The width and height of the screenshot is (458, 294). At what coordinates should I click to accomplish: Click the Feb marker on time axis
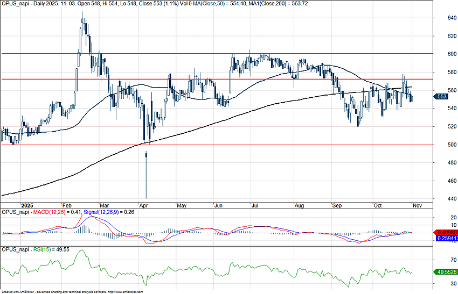click(x=67, y=205)
